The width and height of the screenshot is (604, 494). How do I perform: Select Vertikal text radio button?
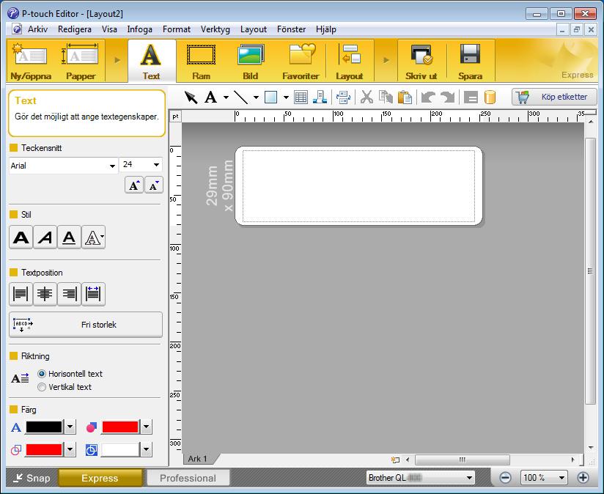(42, 387)
